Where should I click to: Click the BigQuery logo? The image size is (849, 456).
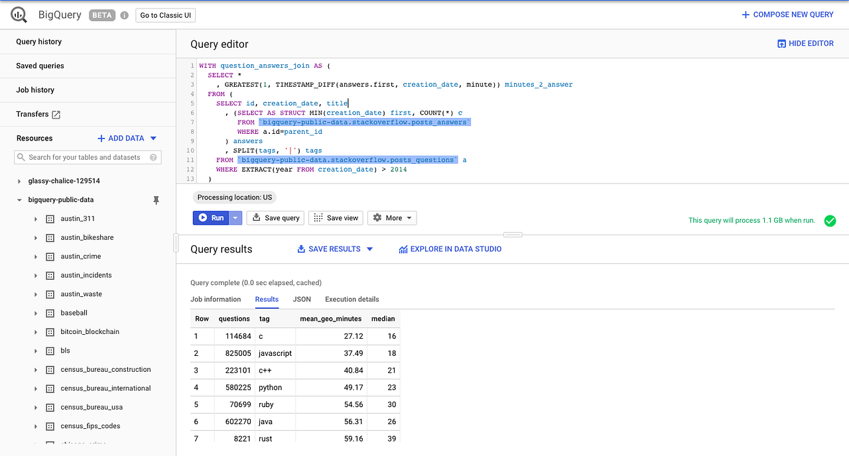(18, 14)
